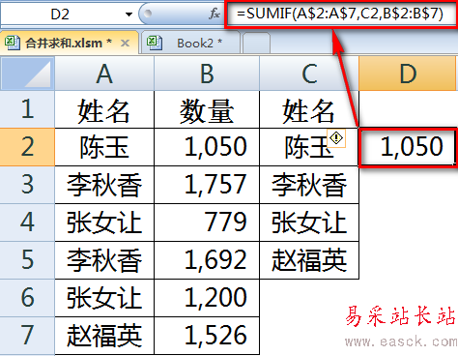Click the fx insert function icon

click(x=215, y=14)
